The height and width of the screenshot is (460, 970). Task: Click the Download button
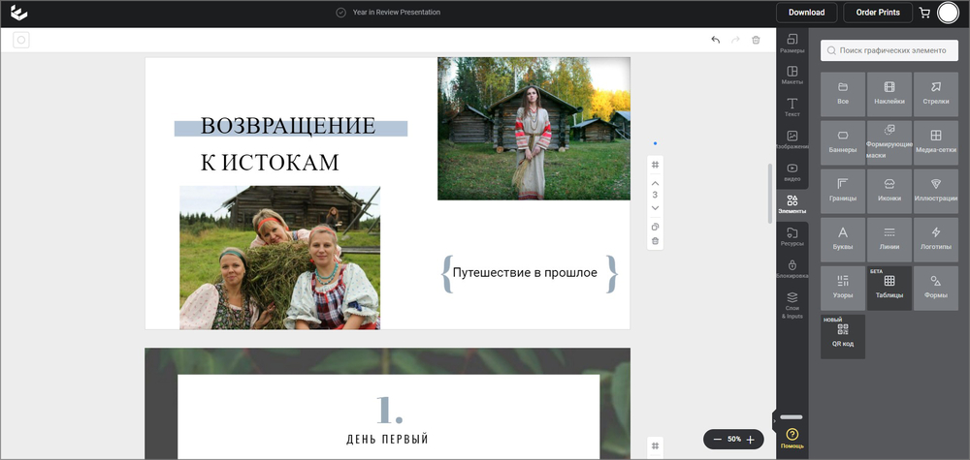(806, 13)
